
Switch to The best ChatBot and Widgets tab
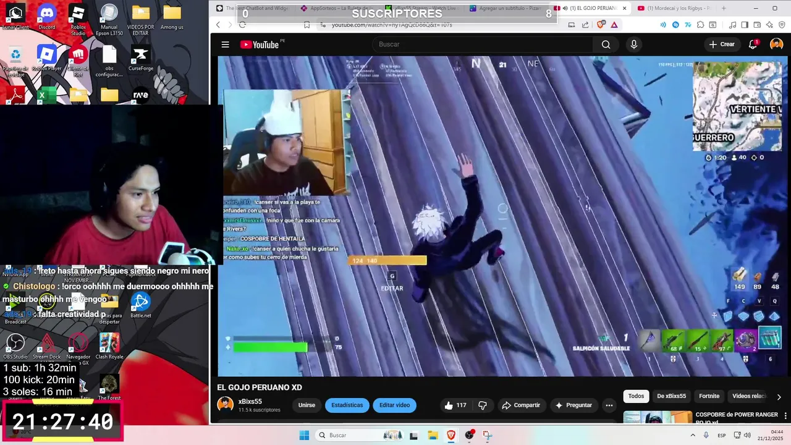[253, 8]
